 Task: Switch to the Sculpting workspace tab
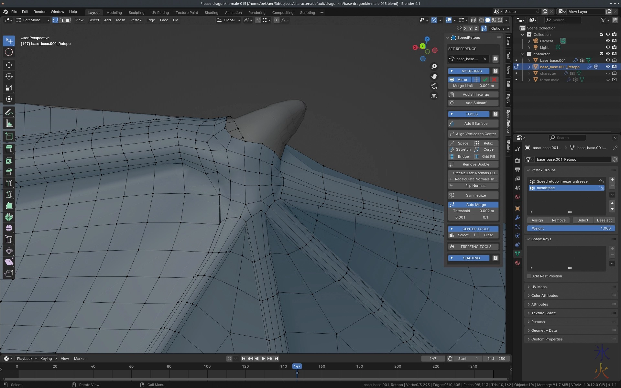tap(136, 13)
